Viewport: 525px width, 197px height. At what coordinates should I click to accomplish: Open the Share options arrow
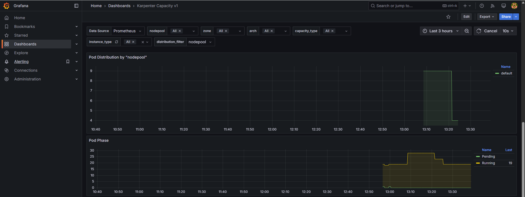click(x=516, y=17)
